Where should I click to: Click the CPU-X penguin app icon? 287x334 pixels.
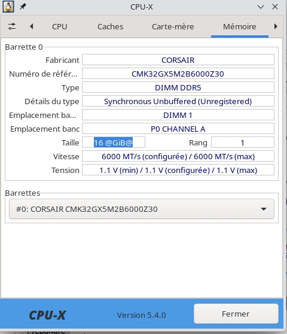point(8,7)
